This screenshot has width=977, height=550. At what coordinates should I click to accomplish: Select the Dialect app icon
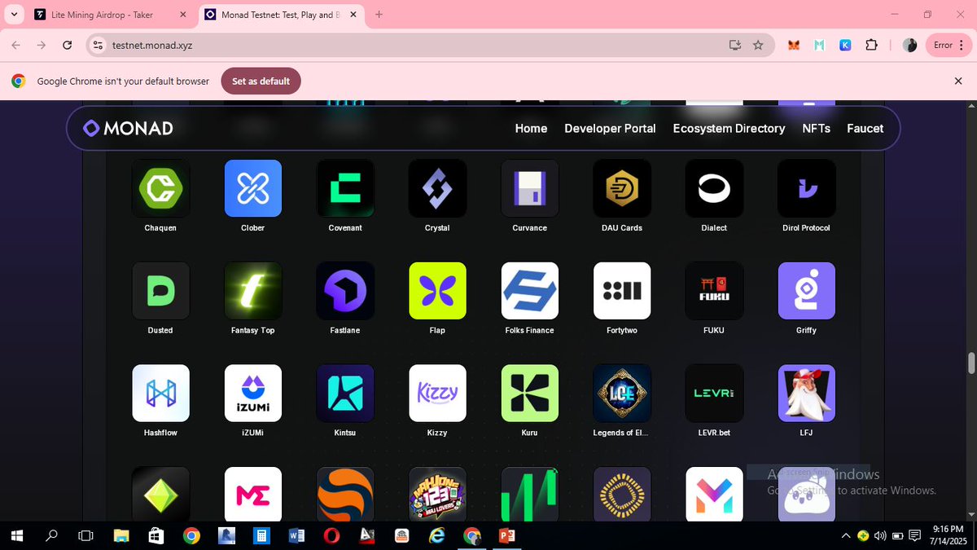[714, 188]
